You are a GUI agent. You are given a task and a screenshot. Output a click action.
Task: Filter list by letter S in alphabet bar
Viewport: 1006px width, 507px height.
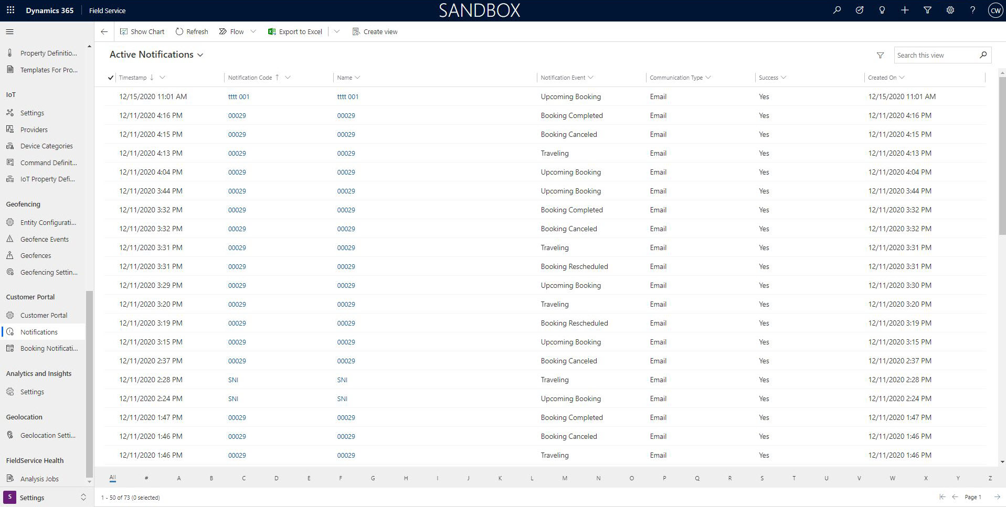click(762, 478)
